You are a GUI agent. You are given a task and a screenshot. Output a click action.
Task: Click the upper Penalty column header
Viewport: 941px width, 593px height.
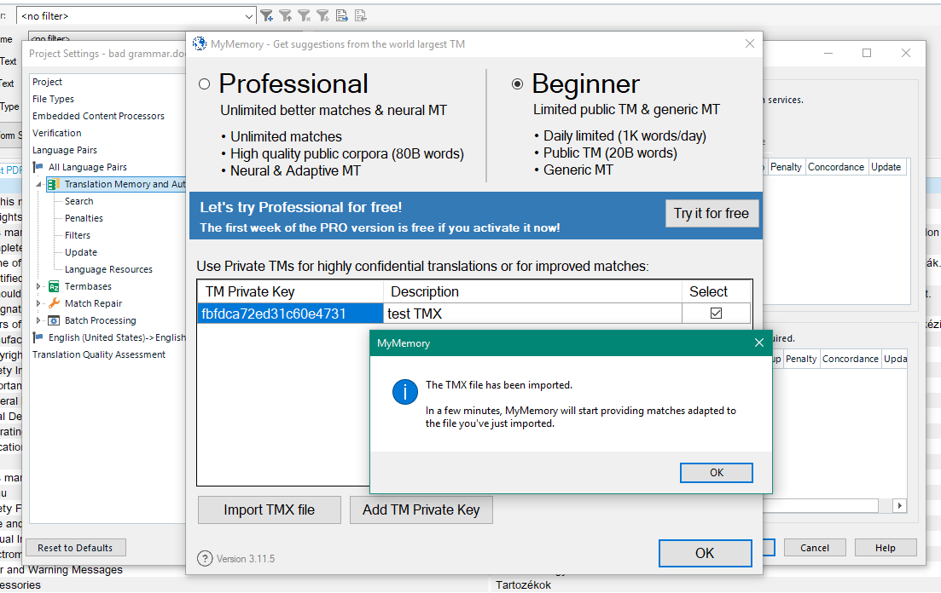[786, 167]
